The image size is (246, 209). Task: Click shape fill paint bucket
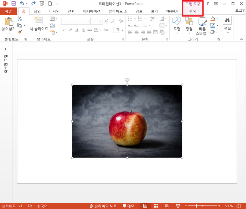point(213,19)
